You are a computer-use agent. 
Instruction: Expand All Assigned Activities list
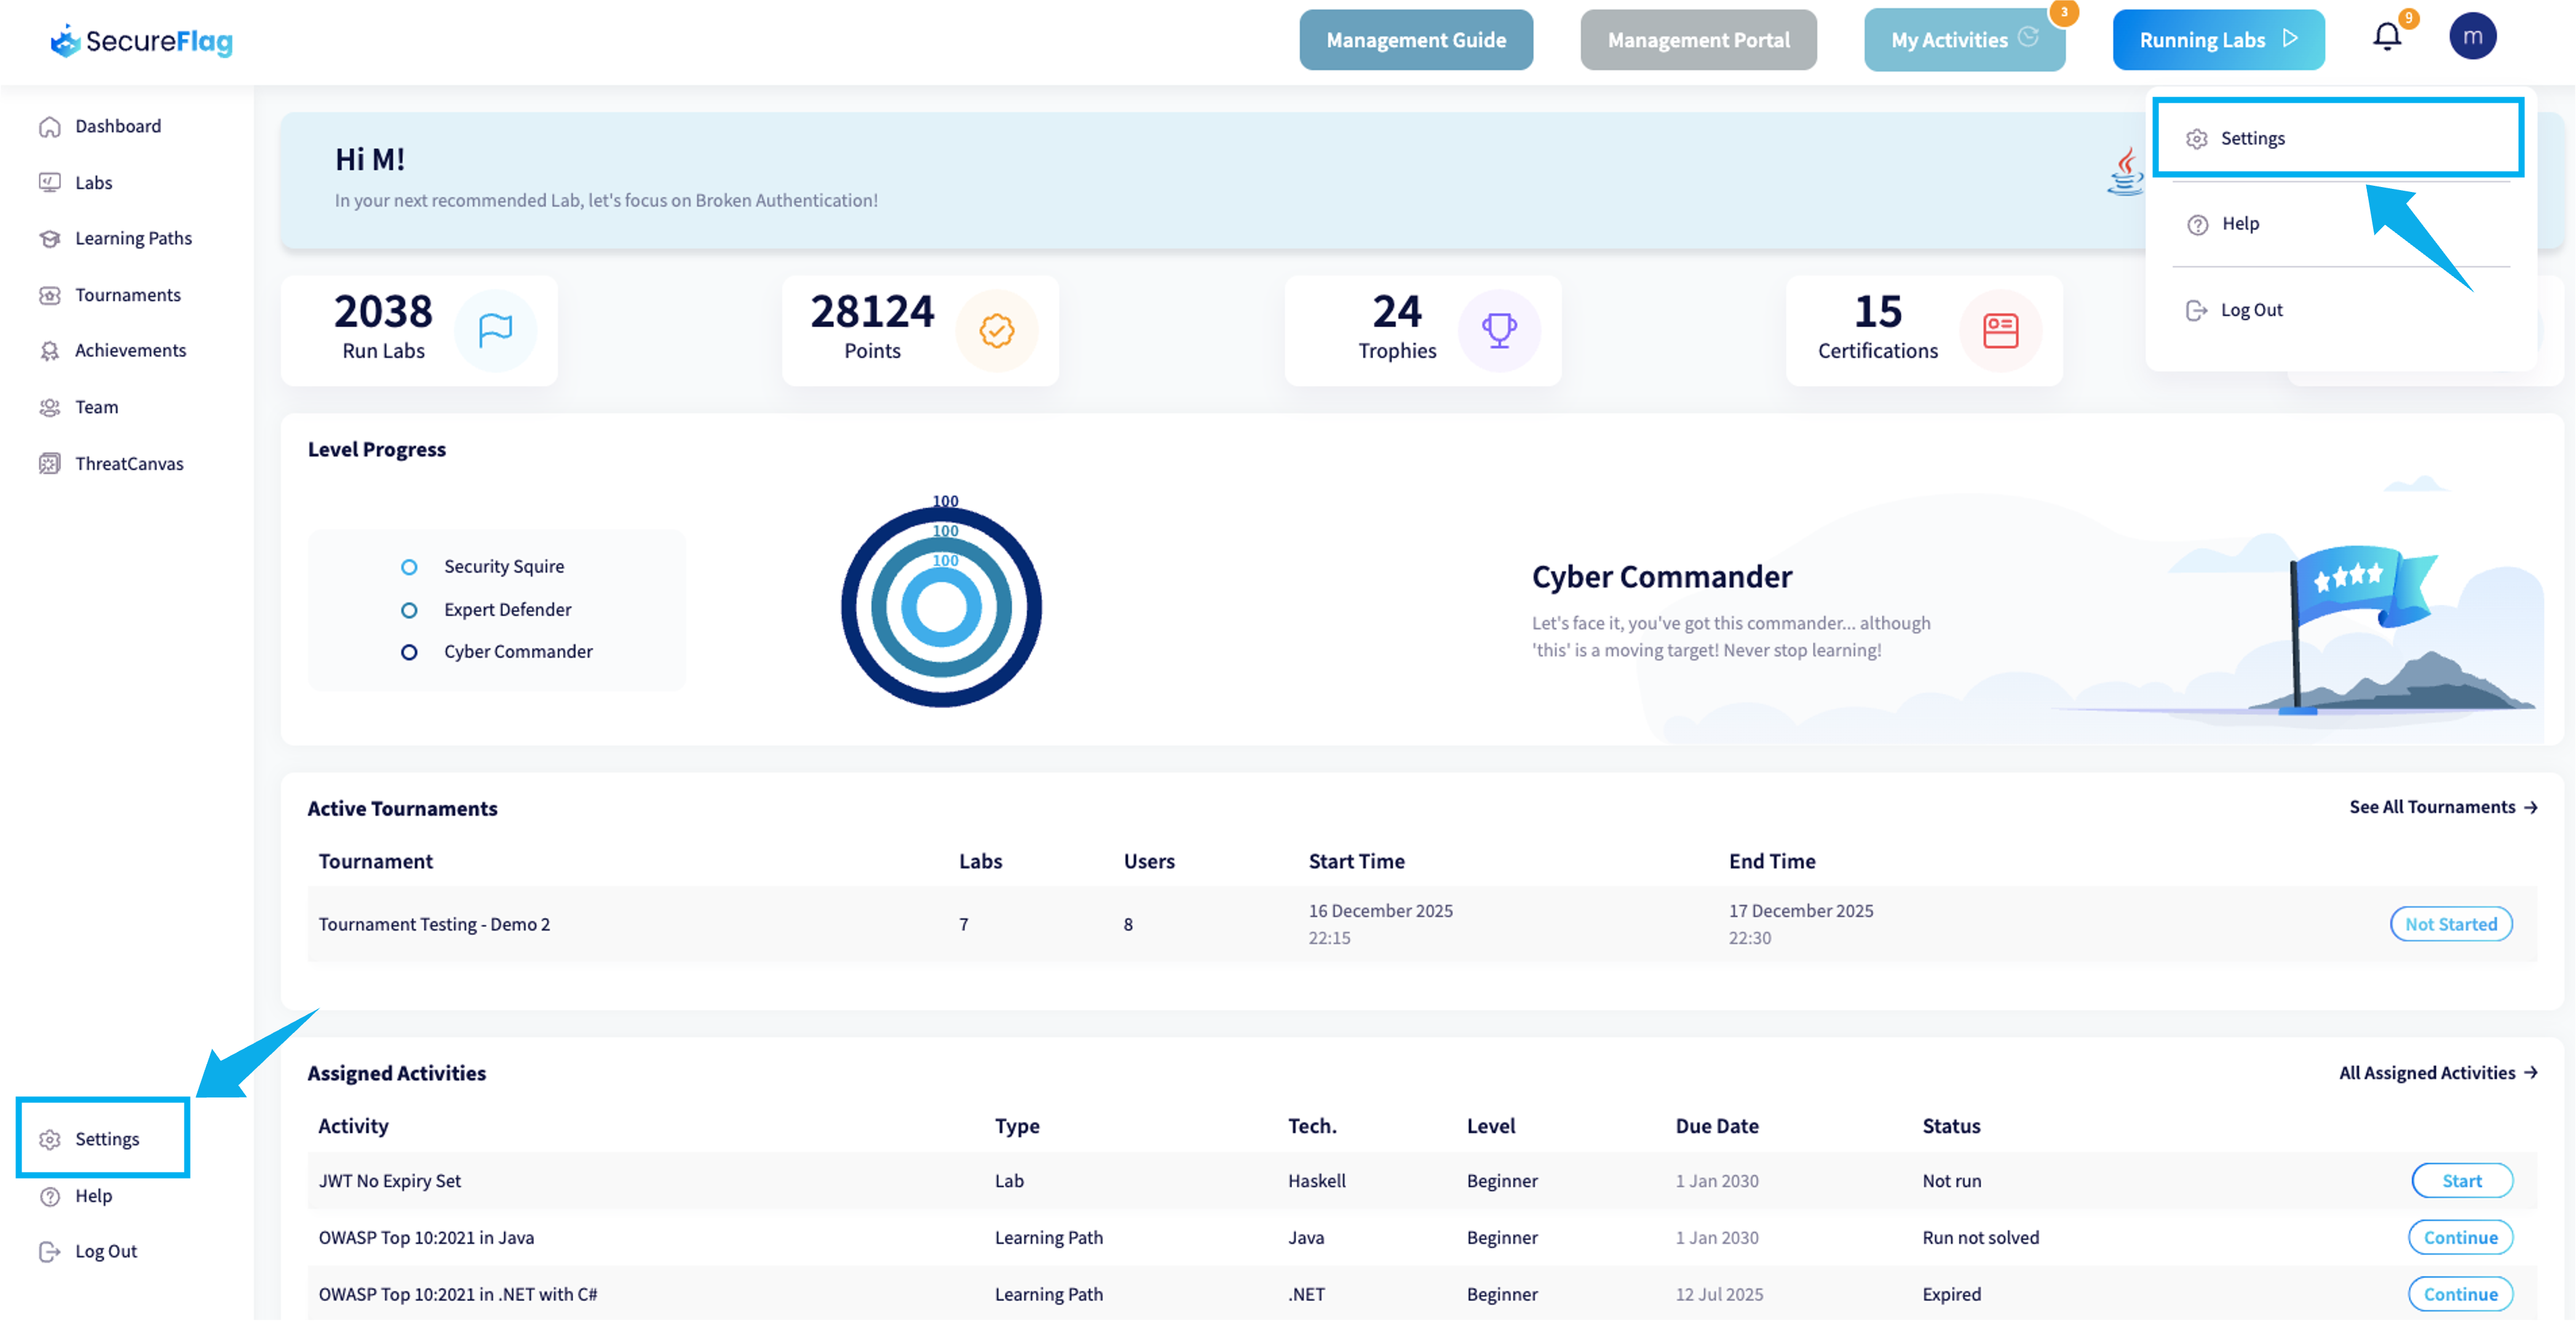[2437, 1073]
